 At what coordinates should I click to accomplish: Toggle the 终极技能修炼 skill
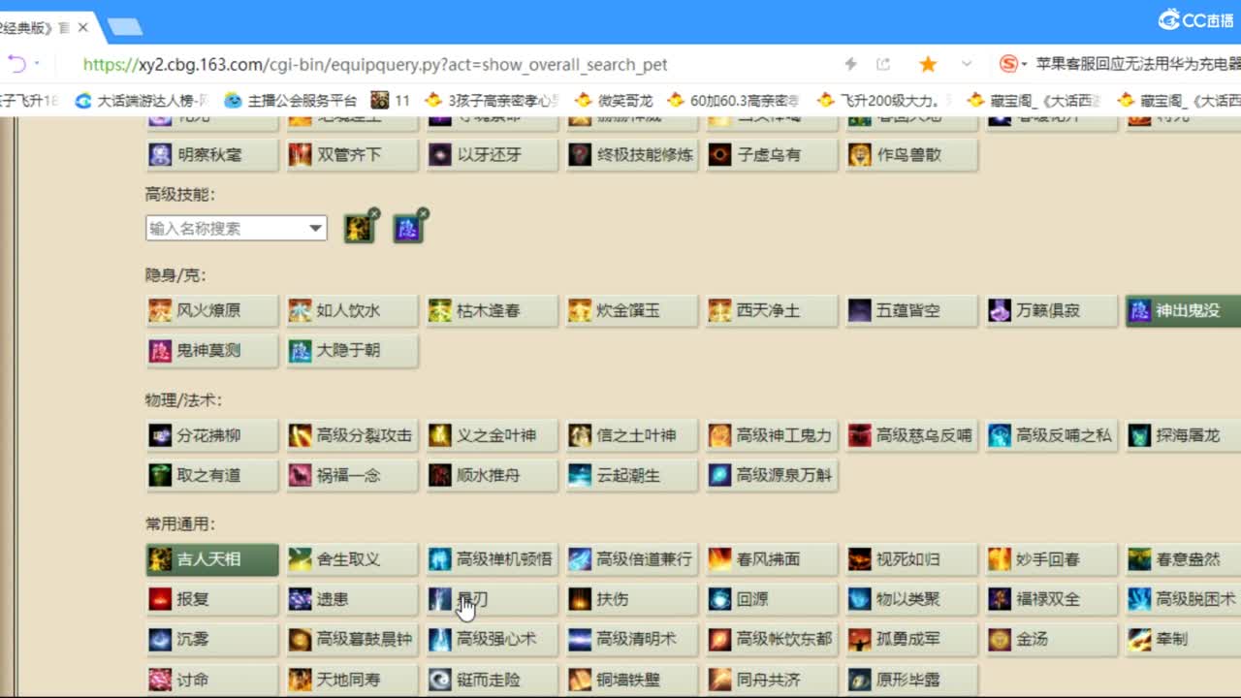[x=632, y=155]
